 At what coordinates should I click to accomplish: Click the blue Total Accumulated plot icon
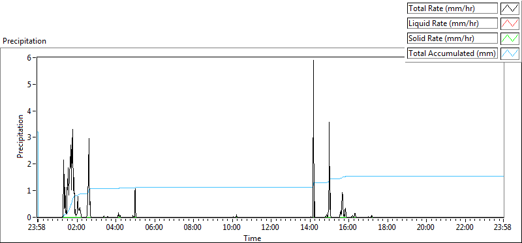[x=510, y=53]
